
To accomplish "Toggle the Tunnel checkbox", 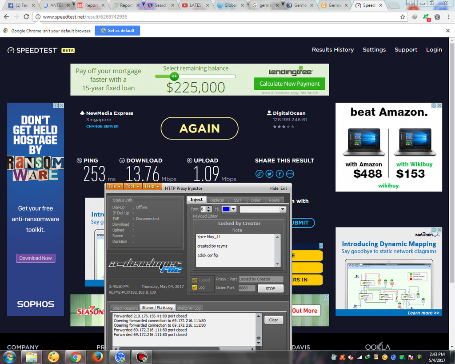I will 195,280.
